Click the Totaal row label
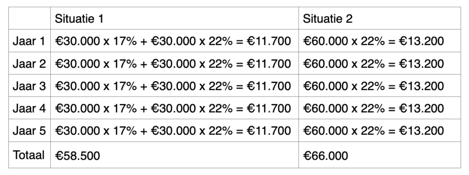 [29, 155]
